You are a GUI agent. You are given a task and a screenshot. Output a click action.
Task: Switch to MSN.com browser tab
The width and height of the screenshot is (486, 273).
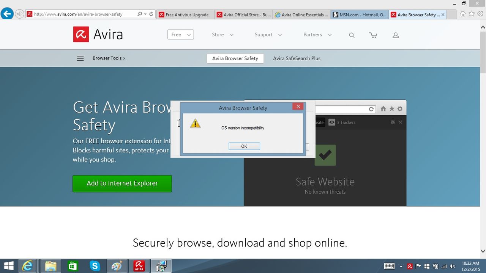pos(360,15)
